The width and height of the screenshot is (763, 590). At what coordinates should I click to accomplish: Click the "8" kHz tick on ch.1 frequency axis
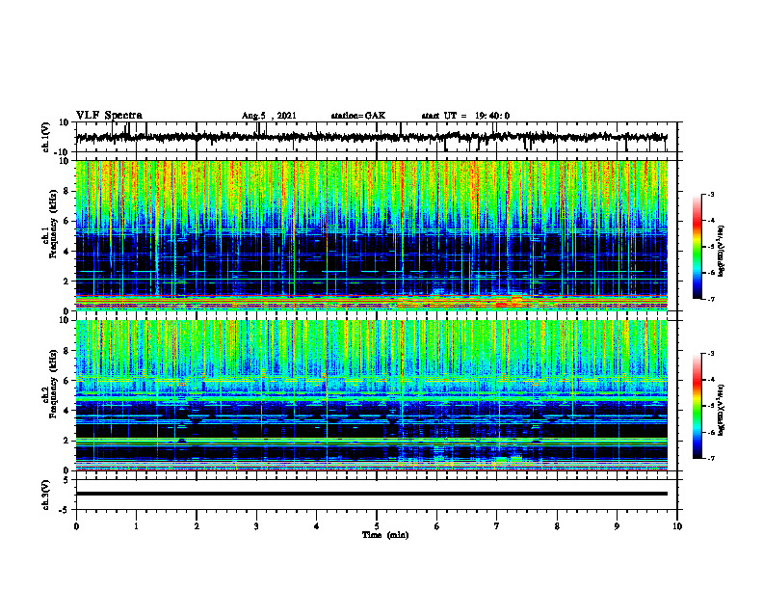coord(66,191)
